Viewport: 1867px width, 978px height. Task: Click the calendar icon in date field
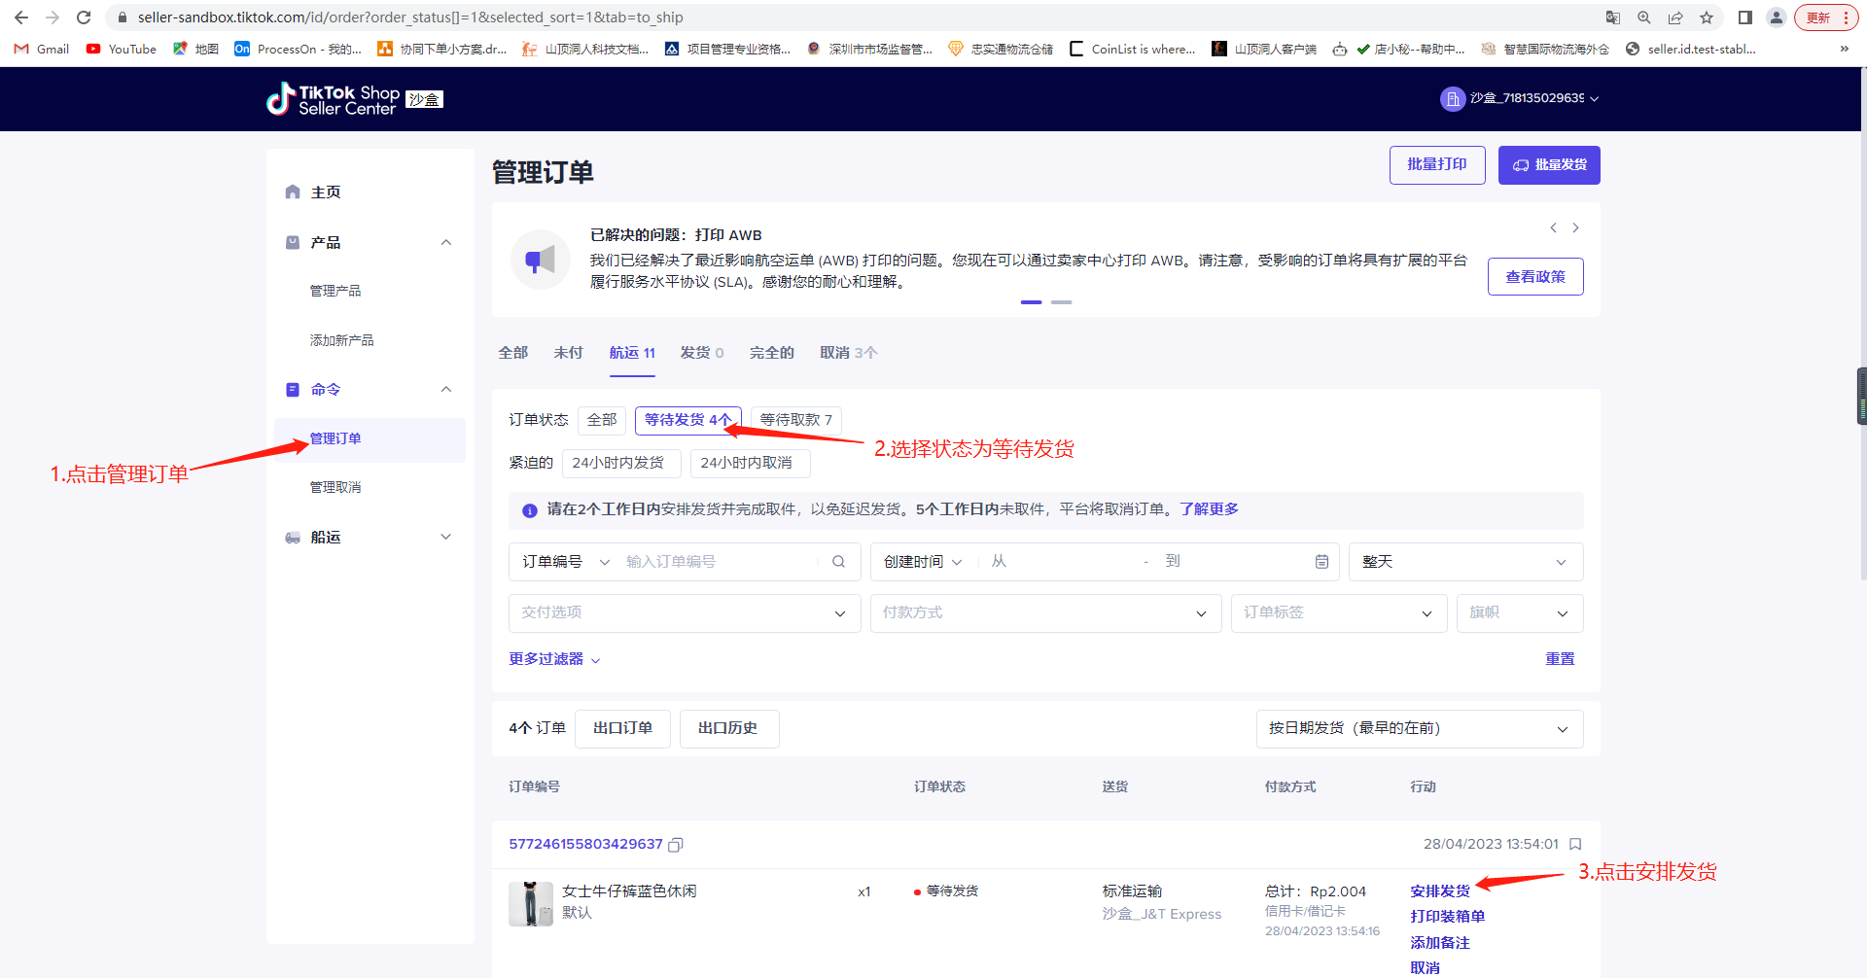[1321, 562]
